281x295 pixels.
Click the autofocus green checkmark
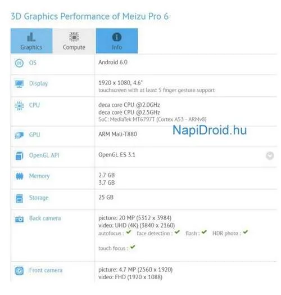pos(129,232)
